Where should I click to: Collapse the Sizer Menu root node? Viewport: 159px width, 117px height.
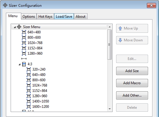(x=15, y=27)
